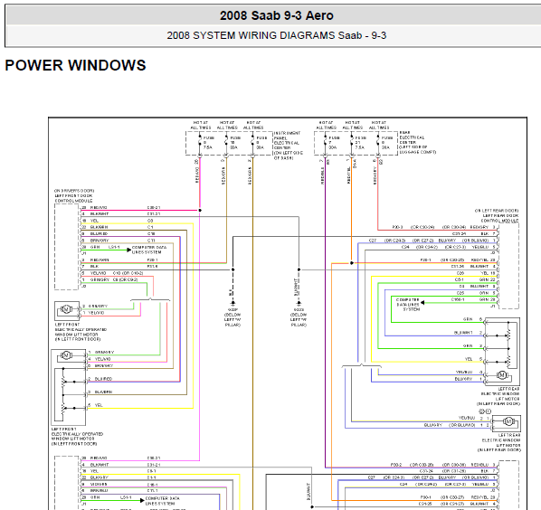
Task: Click the junction dot on the orange RED/YEL wire
Action: [352, 263]
